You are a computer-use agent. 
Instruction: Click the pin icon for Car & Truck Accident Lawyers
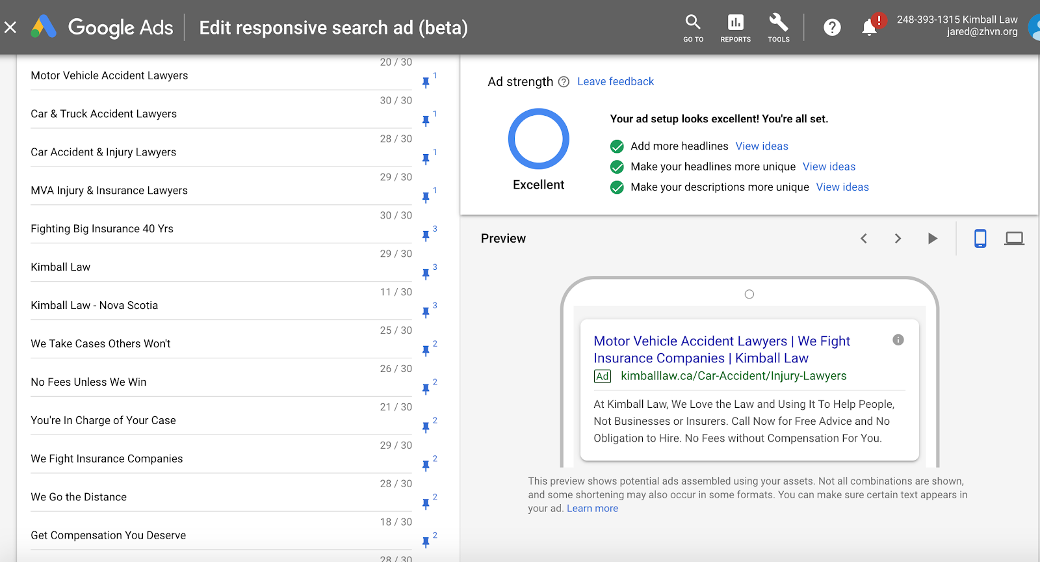pyautogui.click(x=426, y=121)
